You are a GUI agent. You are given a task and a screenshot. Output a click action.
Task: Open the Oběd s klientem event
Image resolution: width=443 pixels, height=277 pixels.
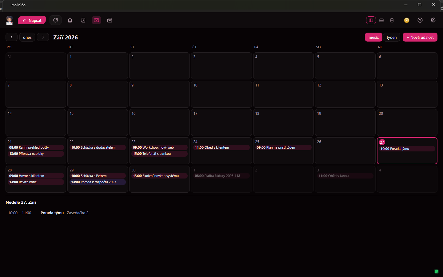coord(221,148)
